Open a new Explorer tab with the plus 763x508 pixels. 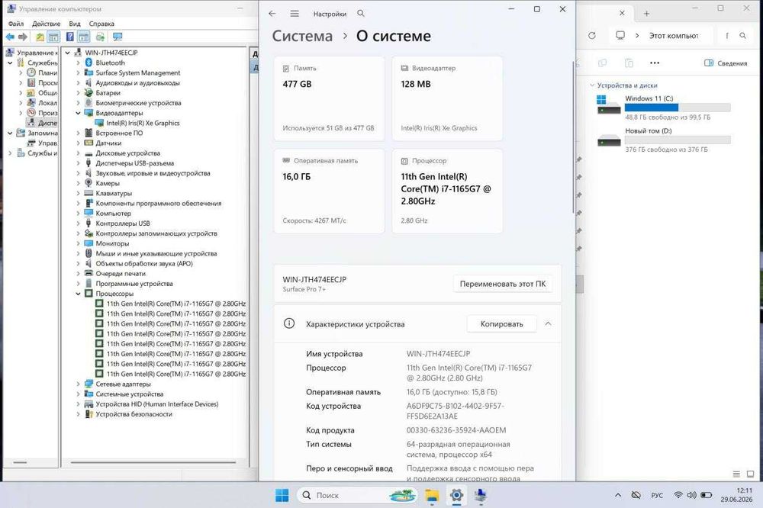(x=647, y=14)
